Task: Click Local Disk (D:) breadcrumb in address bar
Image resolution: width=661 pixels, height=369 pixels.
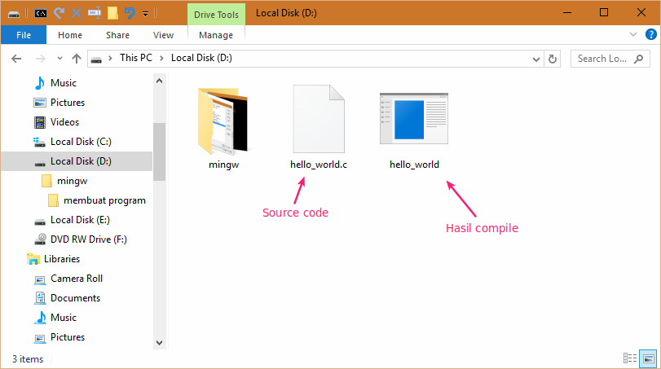Action: (201, 58)
